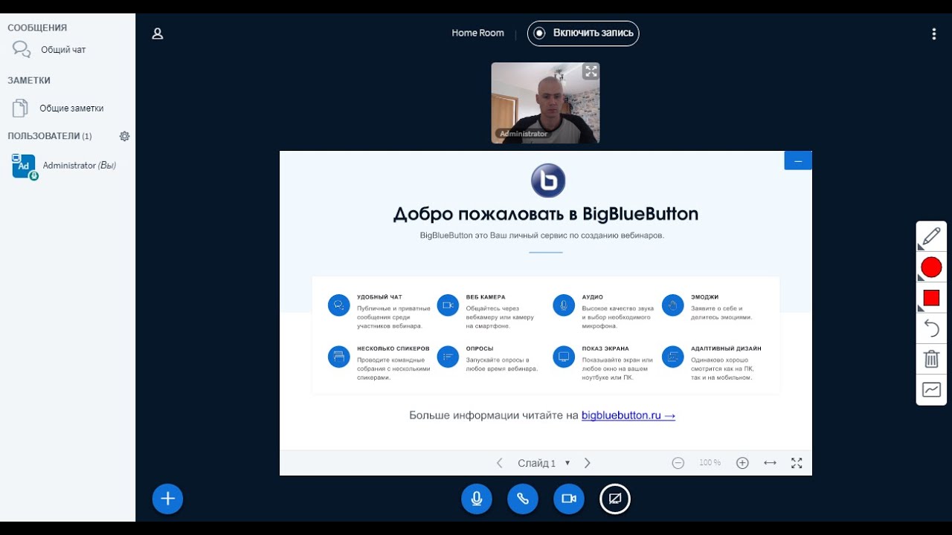Toggle webcam sharing
Image resolution: width=952 pixels, height=535 pixels.
pyautogui.click(x=569, y=499)
